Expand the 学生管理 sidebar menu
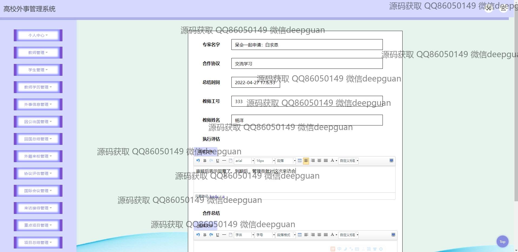 click(x=38, y=70)
